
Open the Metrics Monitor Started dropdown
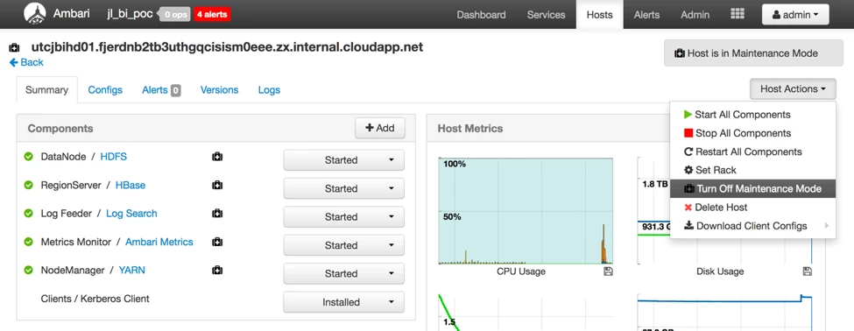click(343, 245)
